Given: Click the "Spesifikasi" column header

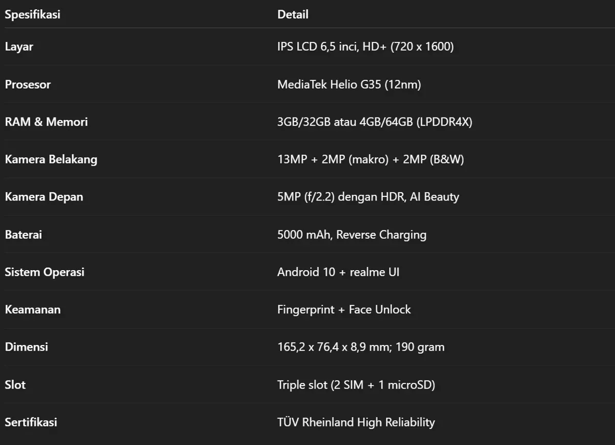Looking at the screenshot, I should [32, 14].
